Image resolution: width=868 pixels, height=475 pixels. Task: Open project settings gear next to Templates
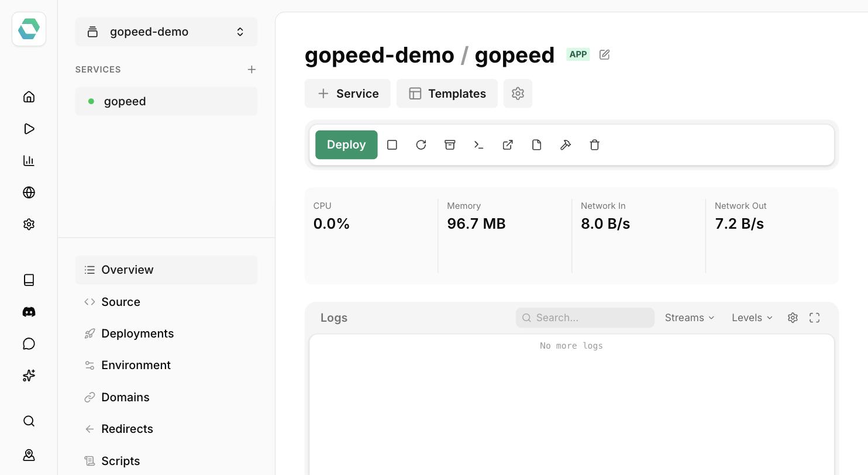coord(518,94)
